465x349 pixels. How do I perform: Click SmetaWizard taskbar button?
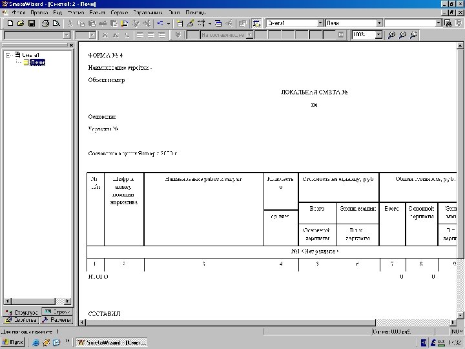pos(112,343)
